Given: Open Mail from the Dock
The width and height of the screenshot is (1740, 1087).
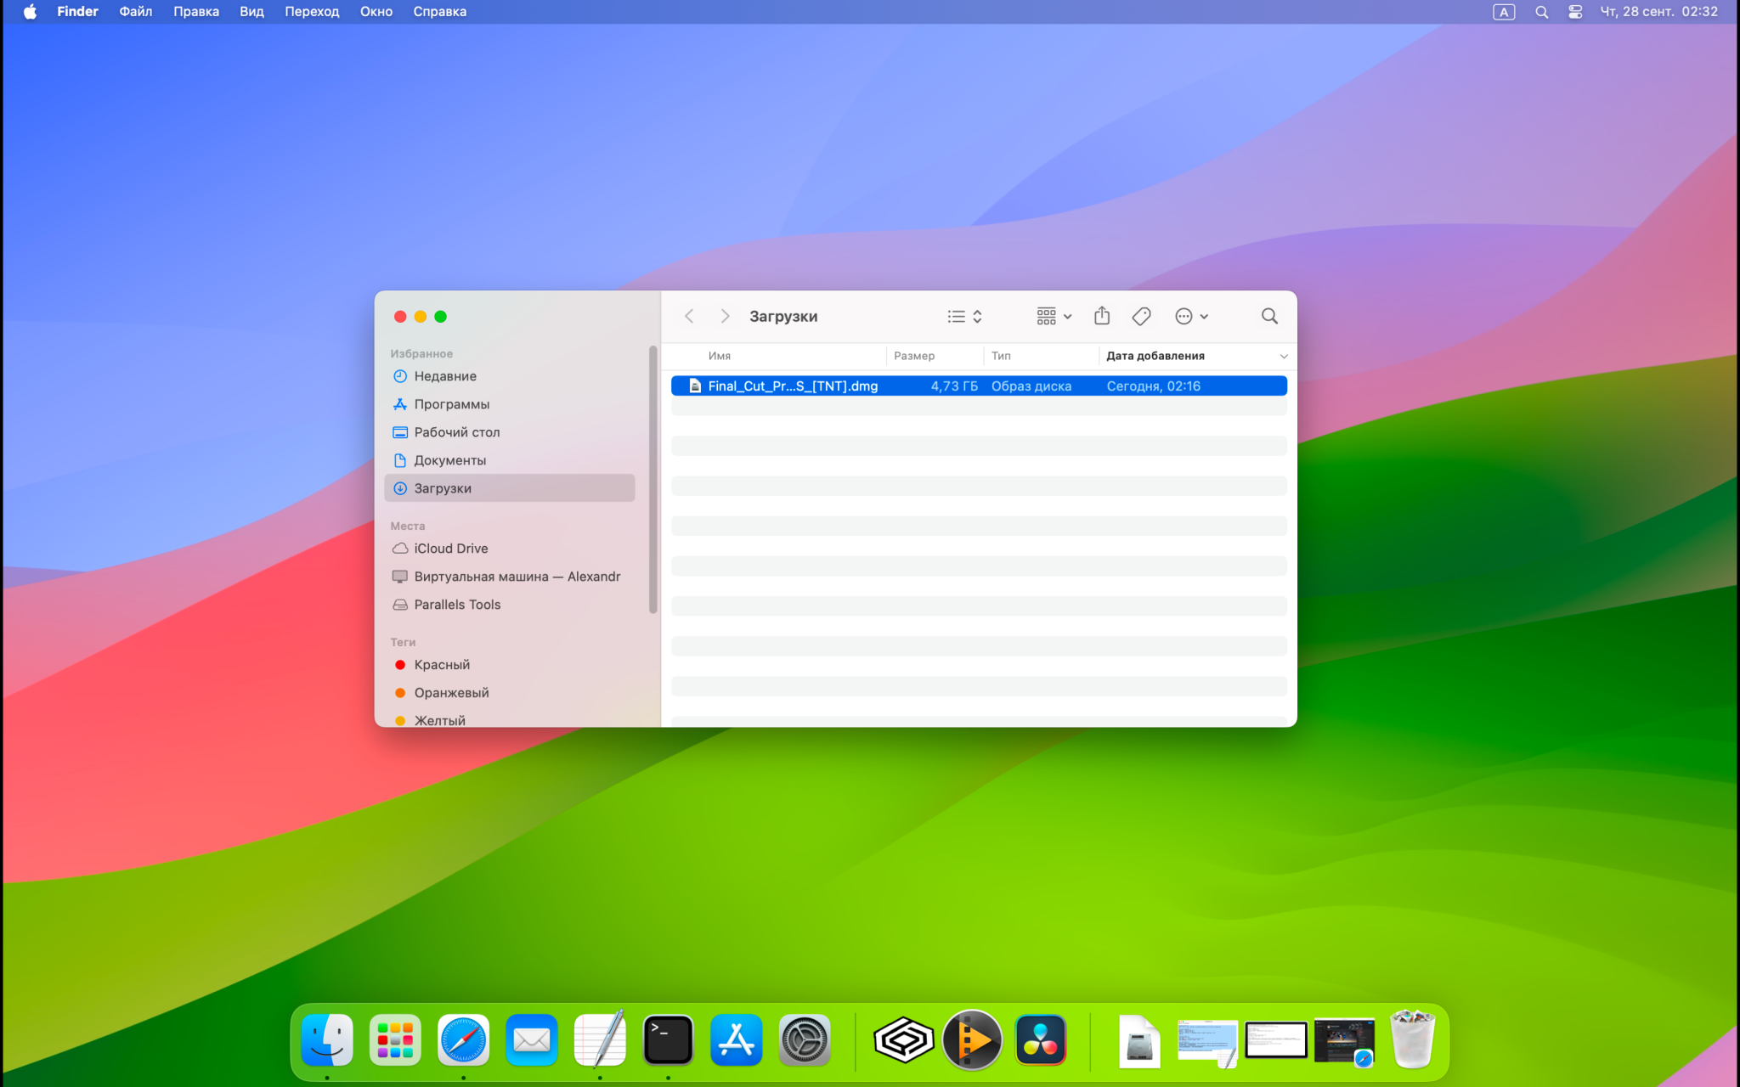Looking at the screenshot, I should click(x=532, y=1039).
